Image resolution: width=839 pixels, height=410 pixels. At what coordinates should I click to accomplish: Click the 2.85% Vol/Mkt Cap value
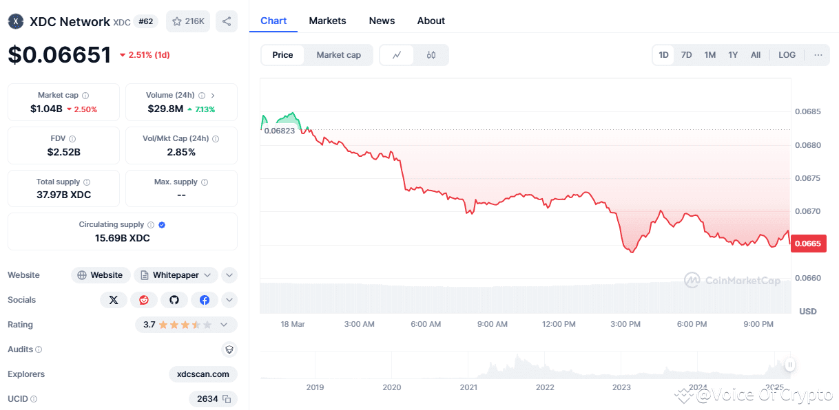coord(181,152)
